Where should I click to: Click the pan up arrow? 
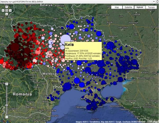tap(7, 7)
